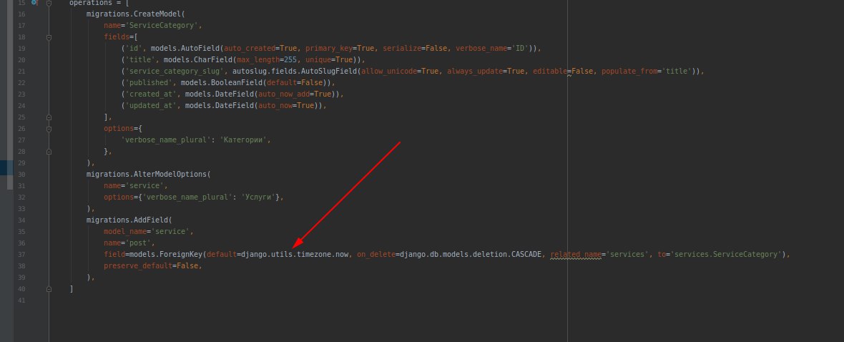This screenshot has width=844, height=342.
Task: Click line number 30 in the gutter
Action: [21, 175]
